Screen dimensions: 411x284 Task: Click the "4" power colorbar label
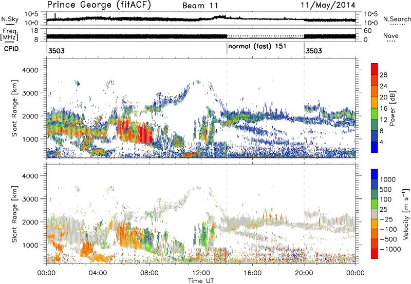pyautogui.click(x=381, y=142)
